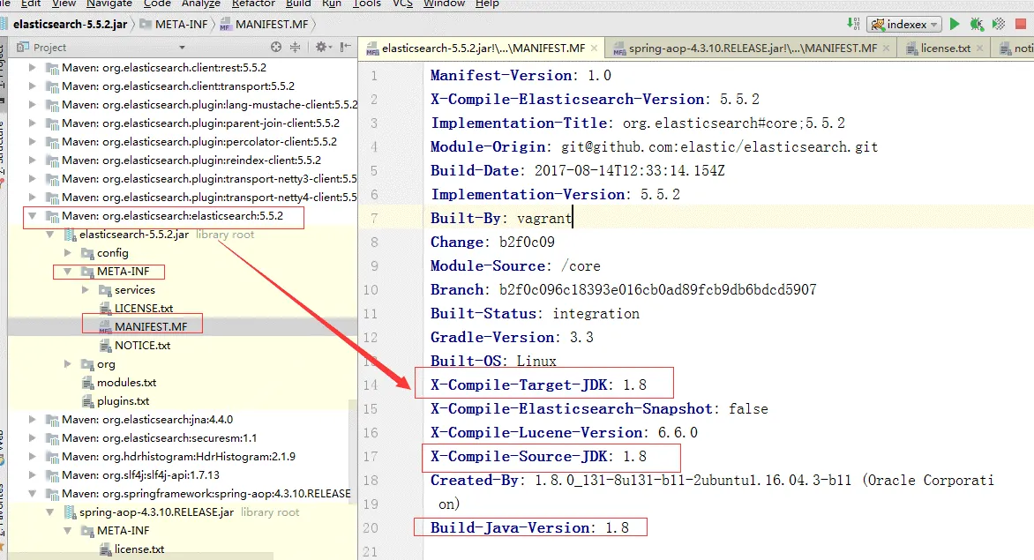Click the Make Project build icon
Screen dimensions: 1034x560
(853, 25)
